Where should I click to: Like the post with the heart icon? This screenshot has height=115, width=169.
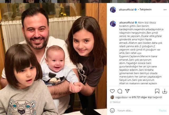112,91
